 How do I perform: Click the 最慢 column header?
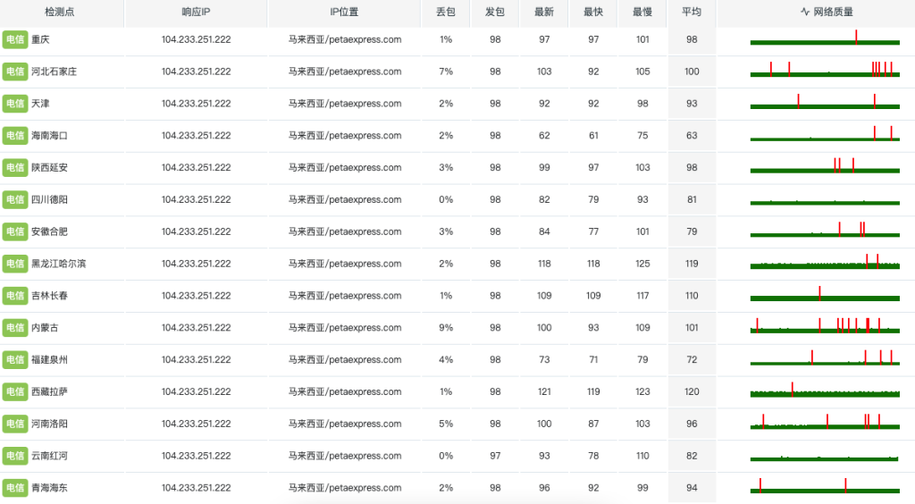(642, 13)
